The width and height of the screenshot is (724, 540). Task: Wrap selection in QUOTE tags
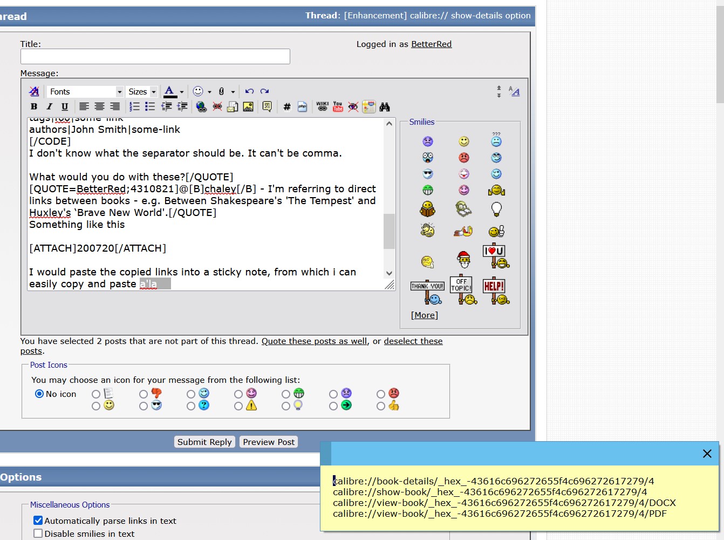coord(267,107)
